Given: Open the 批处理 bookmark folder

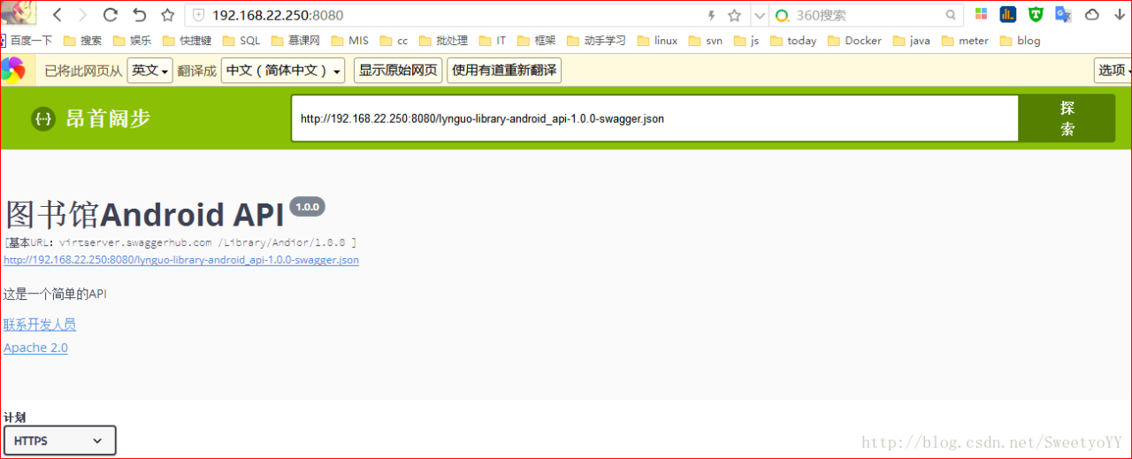Looking at the screenshot, I should click(442, 41).
